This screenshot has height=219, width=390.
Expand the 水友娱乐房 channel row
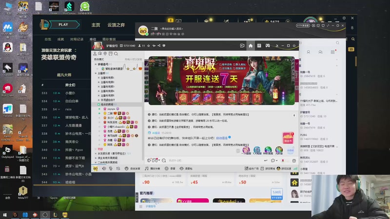point(96,153)
